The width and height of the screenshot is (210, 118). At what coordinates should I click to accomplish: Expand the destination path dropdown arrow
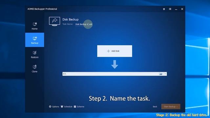[x=165, y=74]
